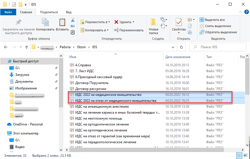Refresh the folder using the address bar icon

point(181,47)
